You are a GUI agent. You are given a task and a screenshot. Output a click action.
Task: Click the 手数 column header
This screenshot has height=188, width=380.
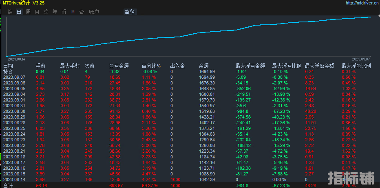tap(41, 66)
